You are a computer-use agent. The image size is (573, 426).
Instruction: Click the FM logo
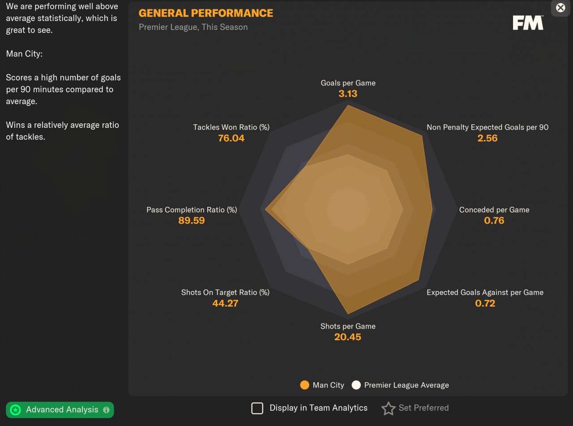point(528,23)
